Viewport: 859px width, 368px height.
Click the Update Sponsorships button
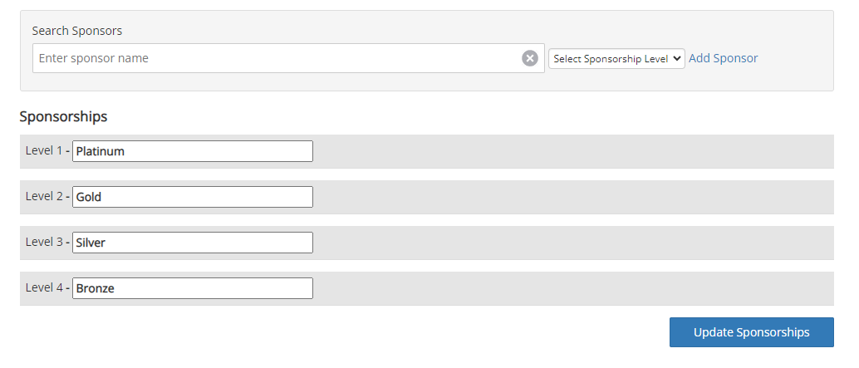click(752, 332)
